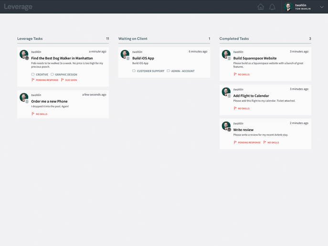Open the home icon in header
Screen dimensions: 328x246
(260, 7)
